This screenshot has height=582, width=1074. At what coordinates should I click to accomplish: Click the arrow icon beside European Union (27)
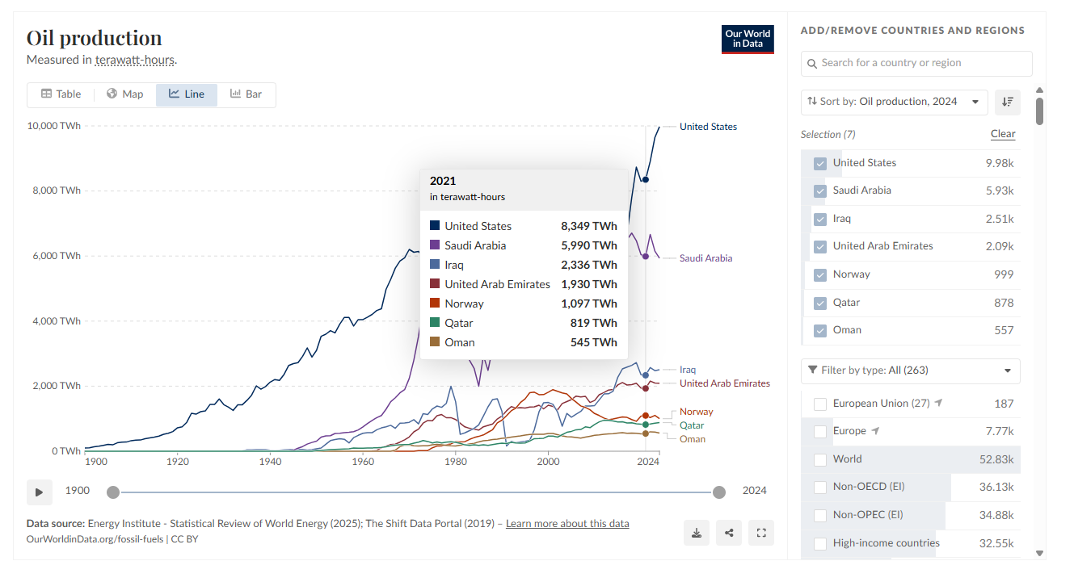pos(938,403)
